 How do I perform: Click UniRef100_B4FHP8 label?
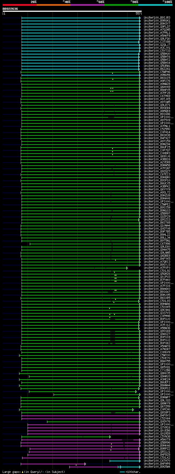tap(157, 464)
